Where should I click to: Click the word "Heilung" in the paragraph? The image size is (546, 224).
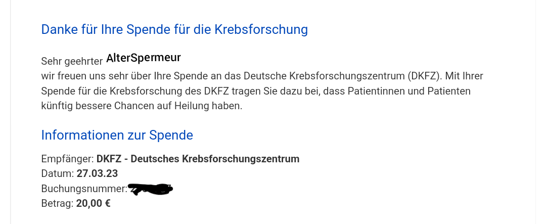point(191,106)
